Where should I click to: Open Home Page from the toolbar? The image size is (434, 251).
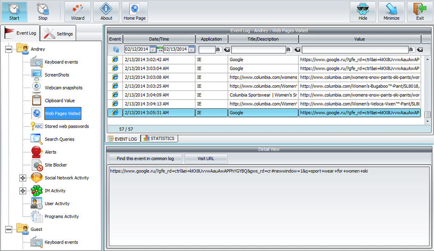(135, 11)
